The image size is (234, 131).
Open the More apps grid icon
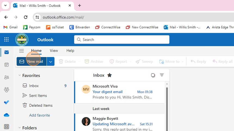pos(7,127)
